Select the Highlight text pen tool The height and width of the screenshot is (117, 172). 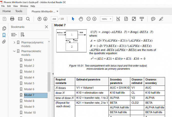tap(161, 19)
